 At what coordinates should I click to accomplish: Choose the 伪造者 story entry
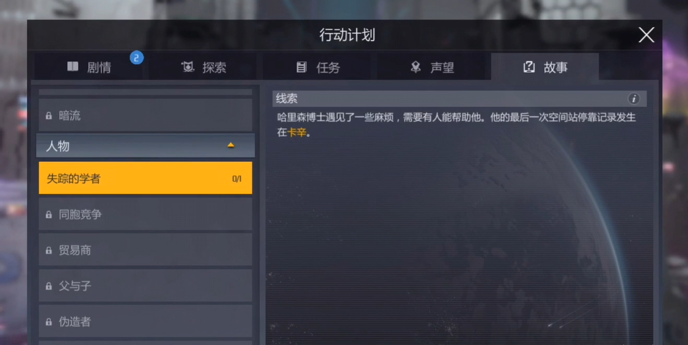pyautogui.click(x=145, y=322)
